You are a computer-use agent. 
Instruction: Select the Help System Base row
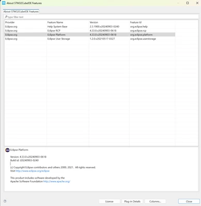click(90, 27)
